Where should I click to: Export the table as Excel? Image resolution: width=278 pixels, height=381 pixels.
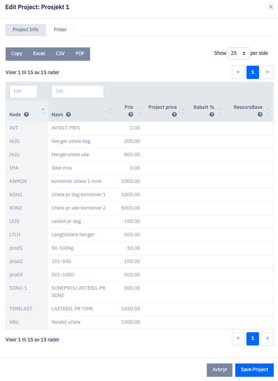coord(39,54)
